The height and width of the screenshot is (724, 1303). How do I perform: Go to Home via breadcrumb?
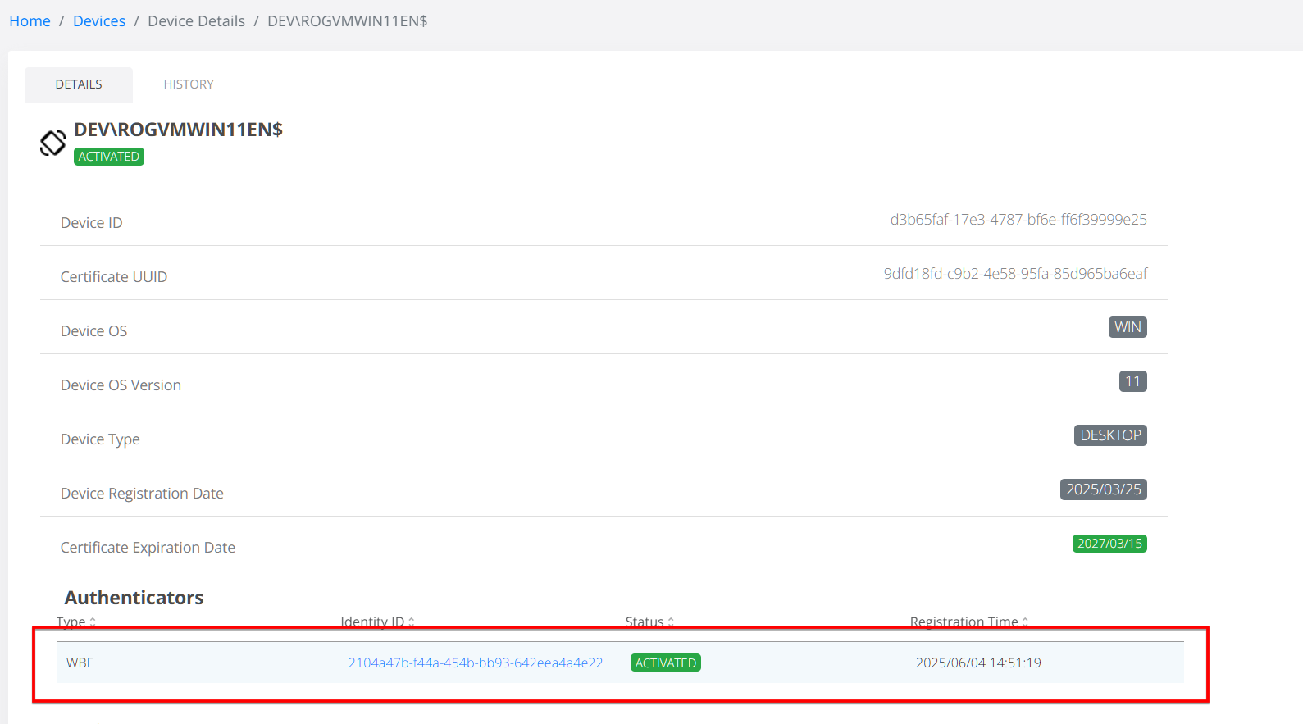[x=30, y=21]
